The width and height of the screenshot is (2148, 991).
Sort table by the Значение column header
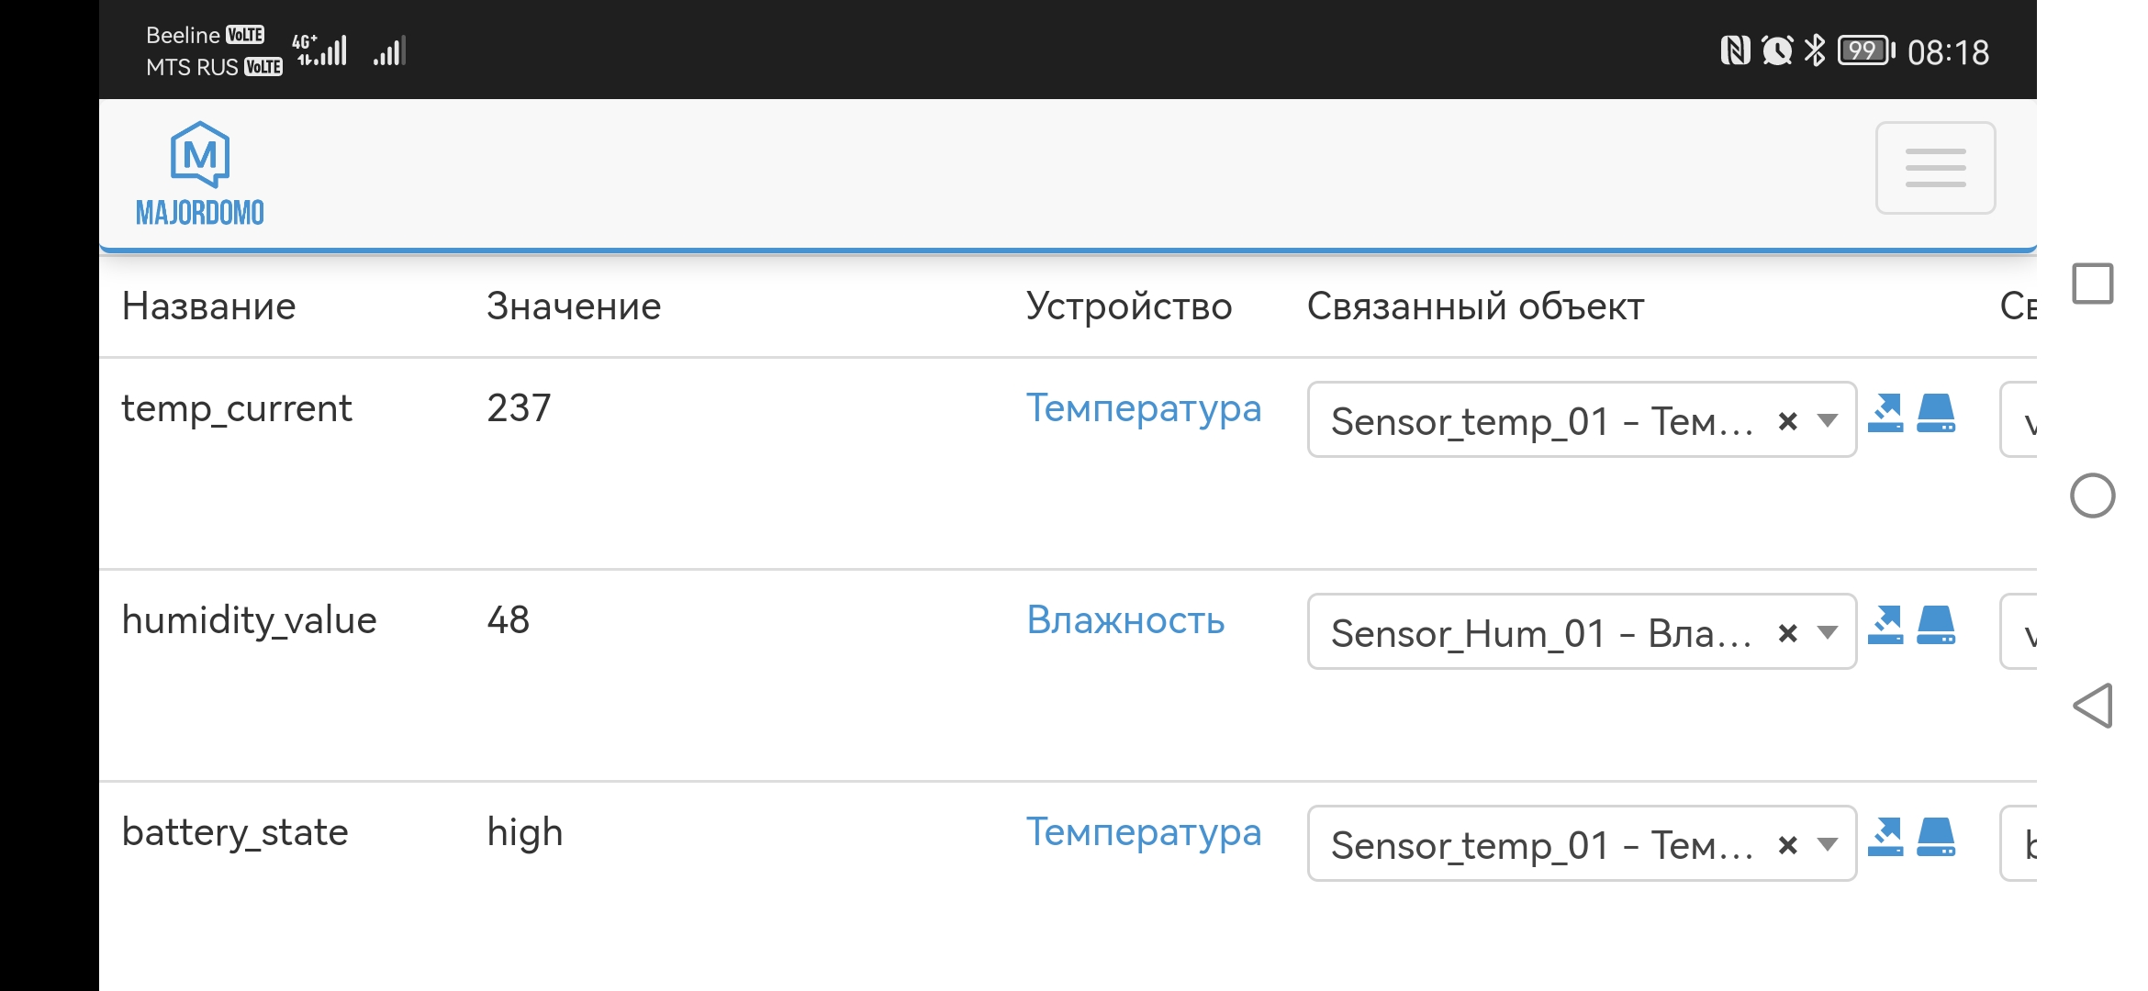pos(573,306)
